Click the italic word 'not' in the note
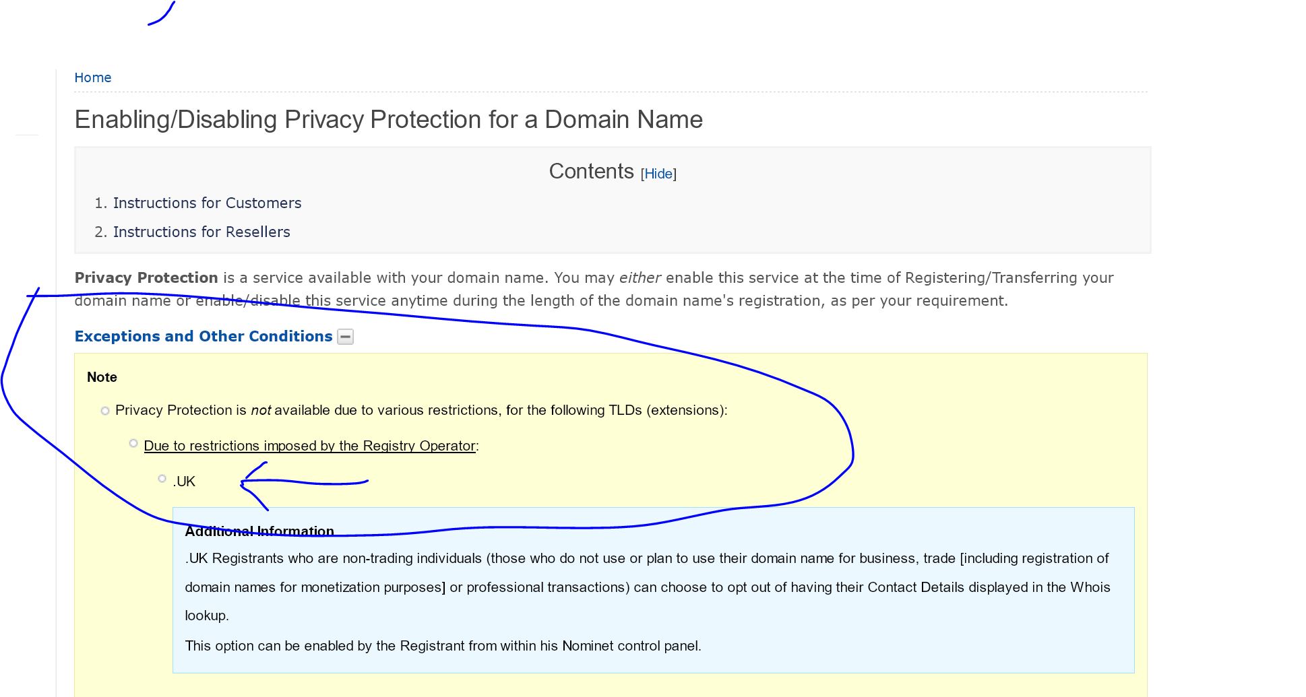The height and width of the screenshot is (697, 1306). [x=261, y=410]
